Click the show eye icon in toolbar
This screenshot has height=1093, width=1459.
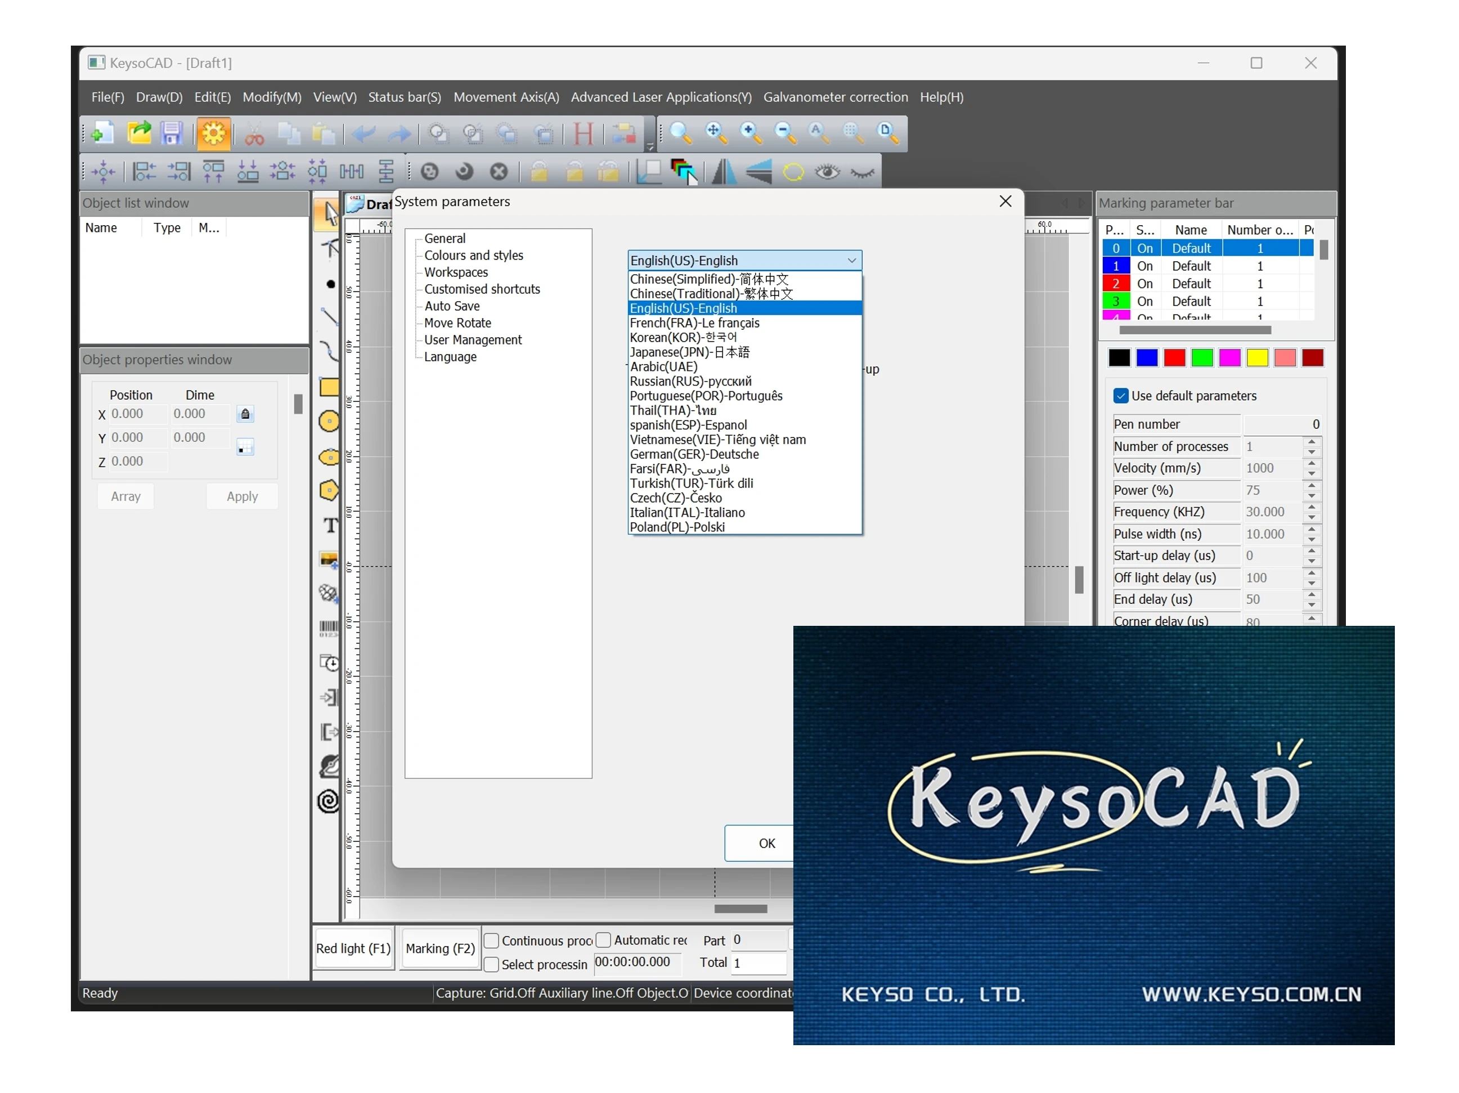(827, 173)
